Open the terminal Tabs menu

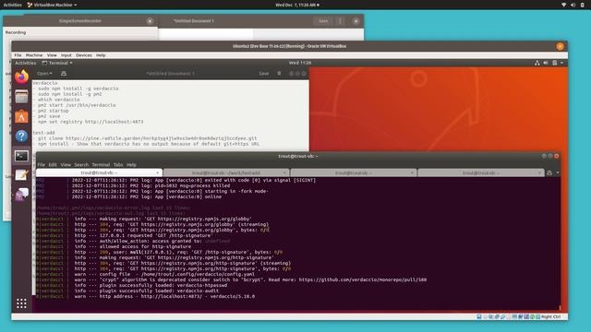(118, 165)
